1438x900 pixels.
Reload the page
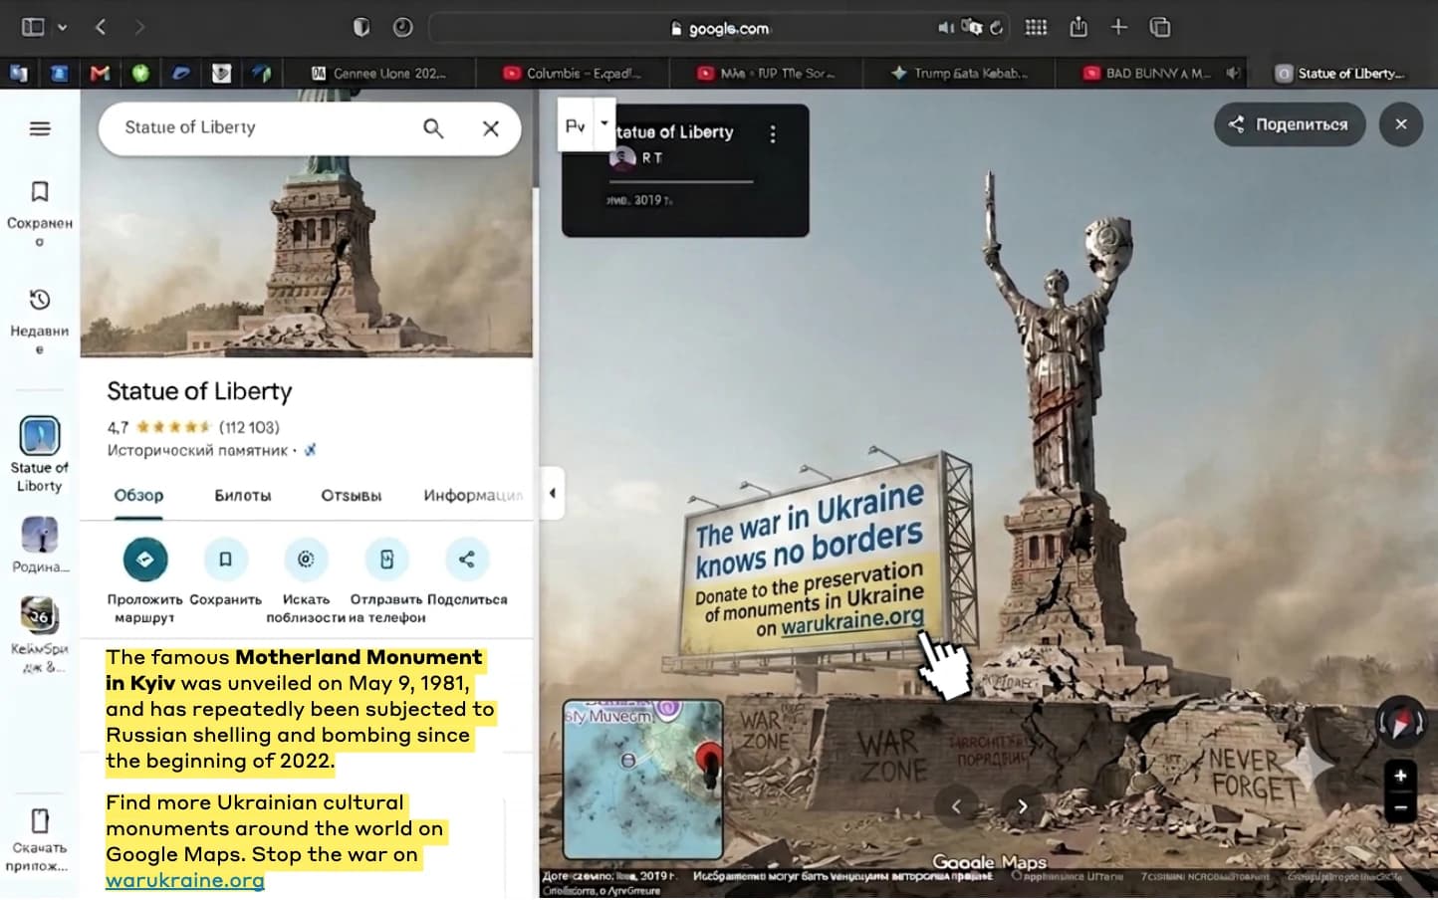[997, 27]
